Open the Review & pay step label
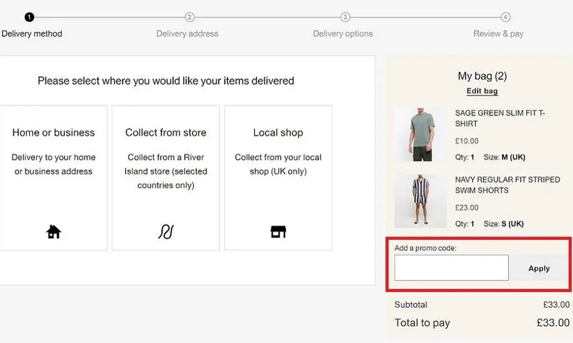The image size is (573, 343). point(498,33)
